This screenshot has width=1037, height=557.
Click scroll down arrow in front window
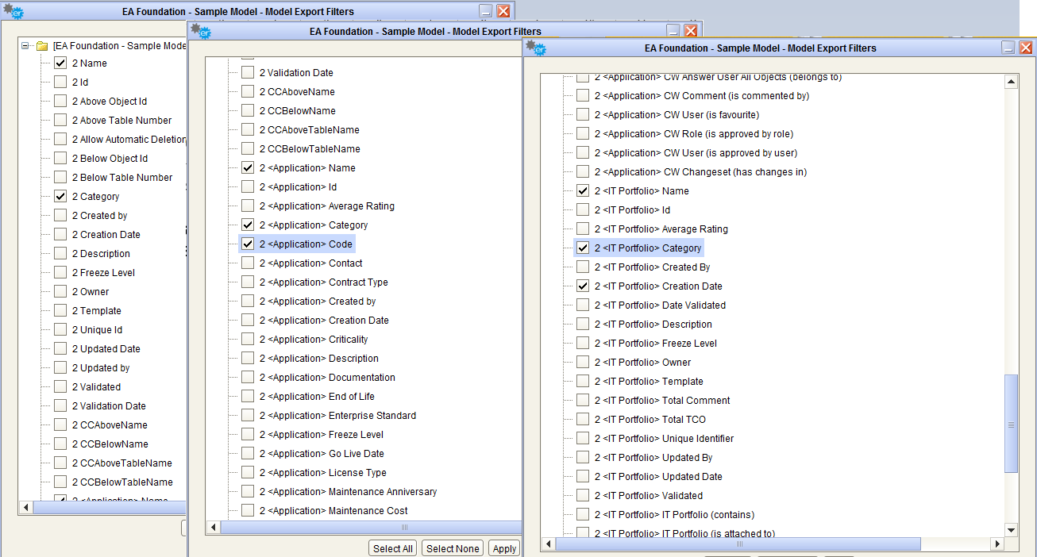1011,530
